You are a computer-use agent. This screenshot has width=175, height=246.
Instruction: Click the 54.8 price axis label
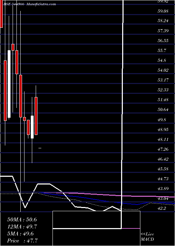[x=162, y=60]
